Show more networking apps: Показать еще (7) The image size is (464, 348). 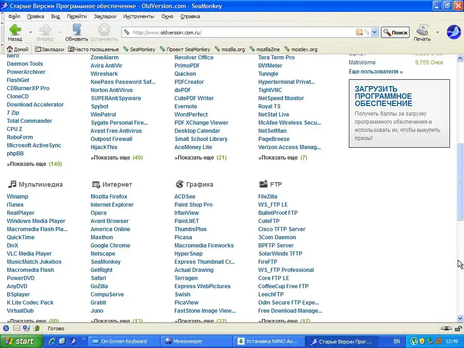pos(283,157)
